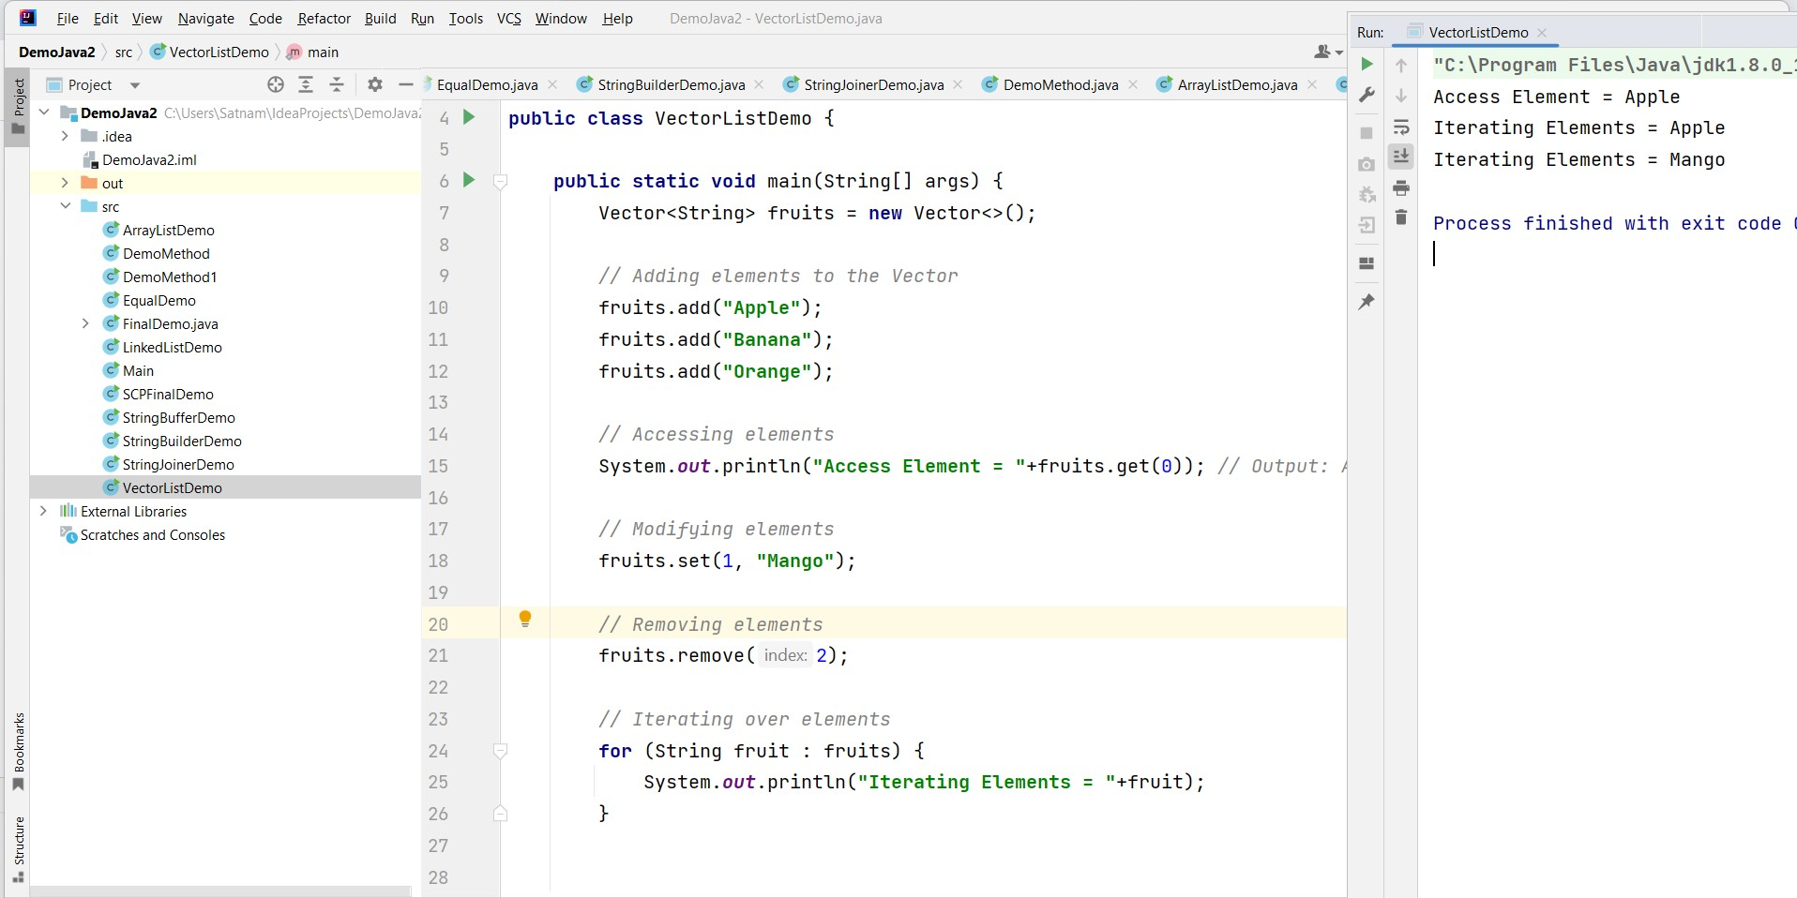Click the Project panel horizontal scrollbar

point(220,891)
